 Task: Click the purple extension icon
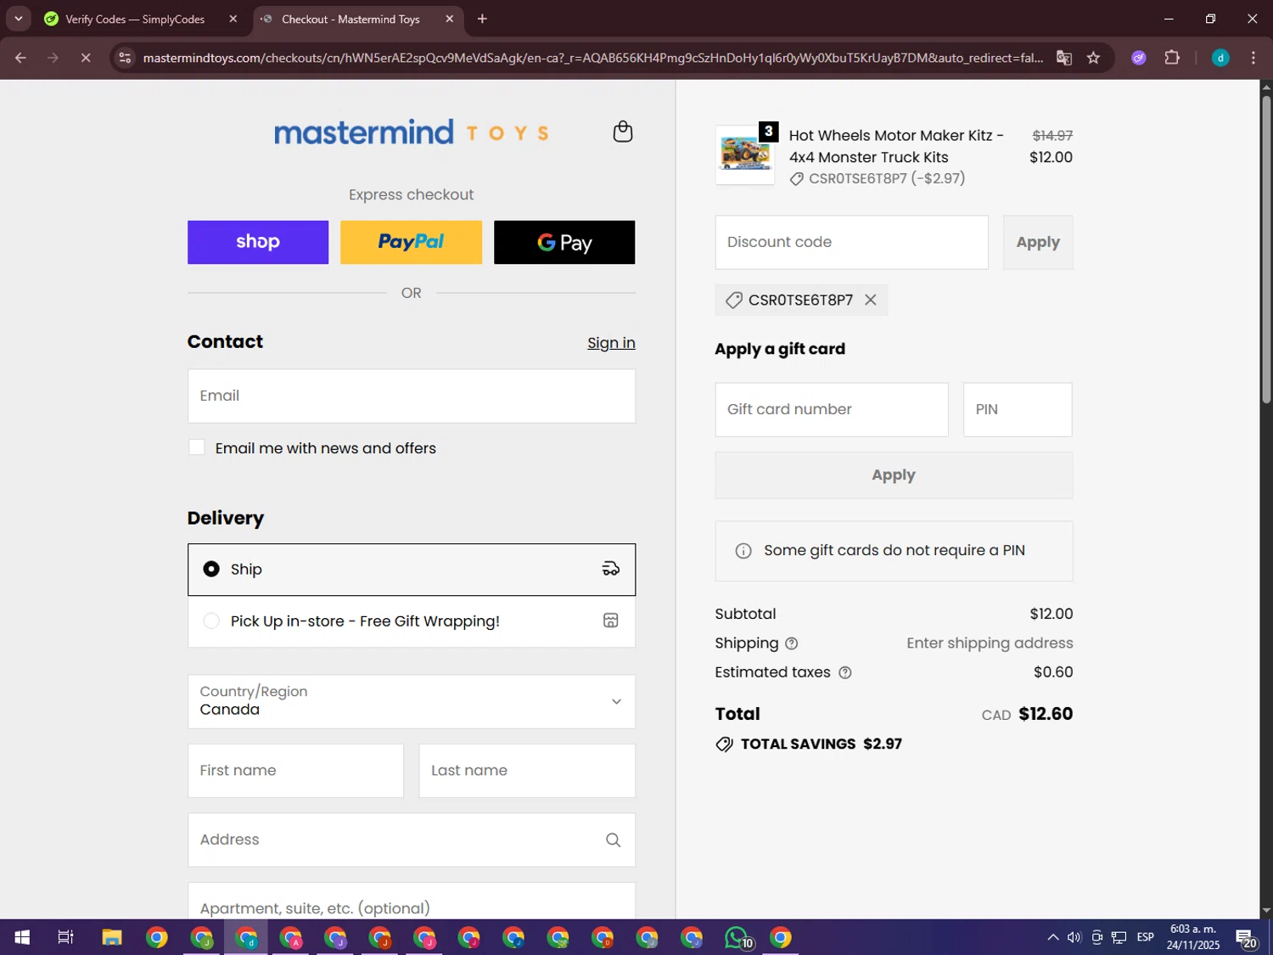click(1139, 58)
